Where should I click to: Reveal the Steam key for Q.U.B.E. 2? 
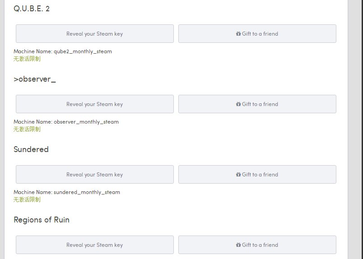pos(94,34)
